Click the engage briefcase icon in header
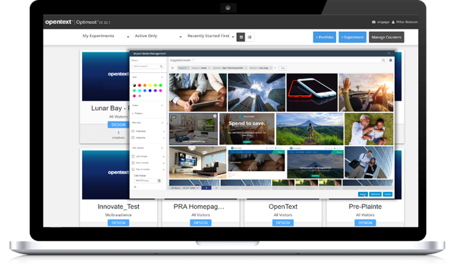456x269 pixels. (x=374, y=22)
